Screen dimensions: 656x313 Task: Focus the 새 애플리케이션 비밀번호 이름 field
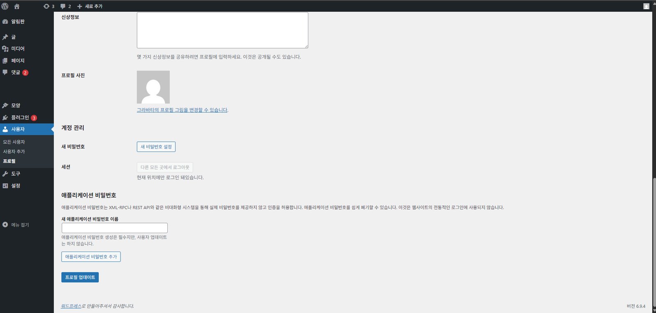click(x=114, y=228)
